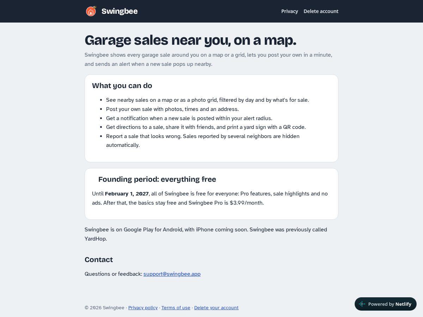
Task: Open the Swingbee brand name link
Action: tap(119, 11)
